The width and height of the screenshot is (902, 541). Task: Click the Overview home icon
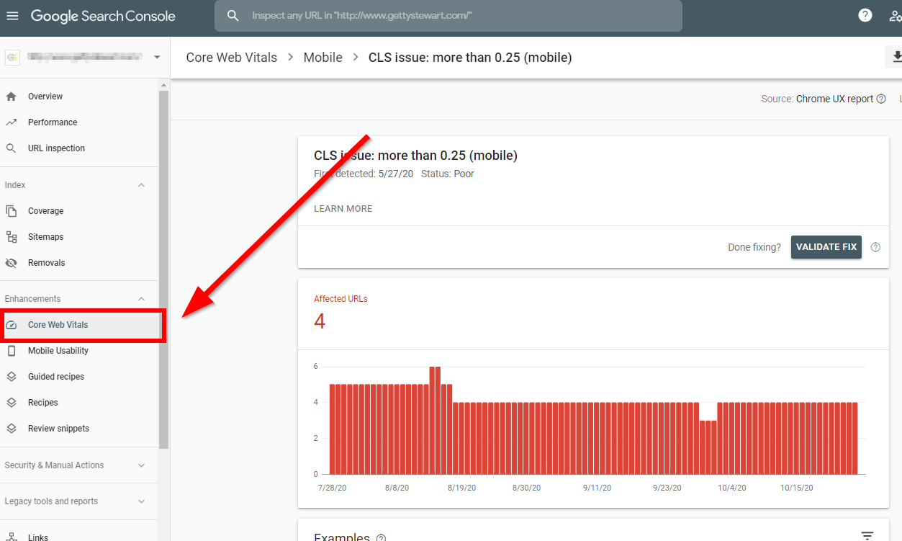pyautogui.click(x=11, y=97)
